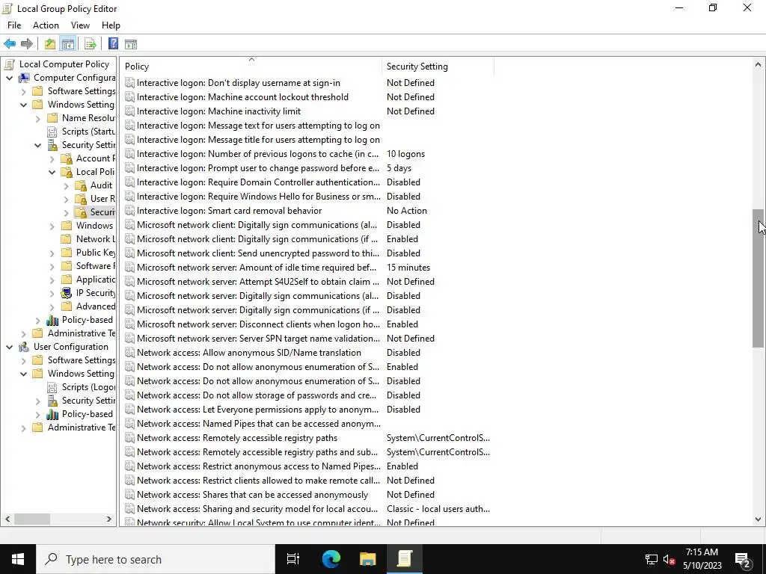Click the Task View taskbar icon
This screenshot has width=766, height=574.
point(293,559)
